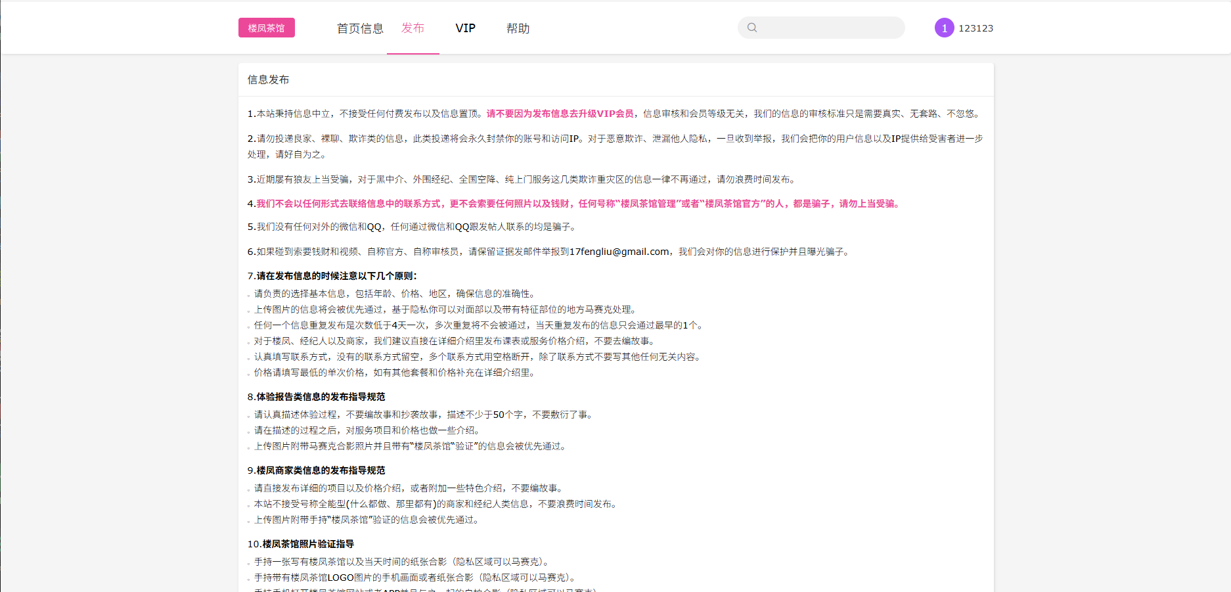The height and width of the screenshot is (592, 1231).
Task: Click the purple avatar badge showing 1
Action: (x=944, y=28)
